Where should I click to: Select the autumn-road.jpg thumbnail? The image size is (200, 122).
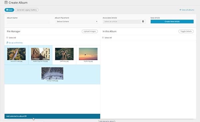click(x=16, y=54)
